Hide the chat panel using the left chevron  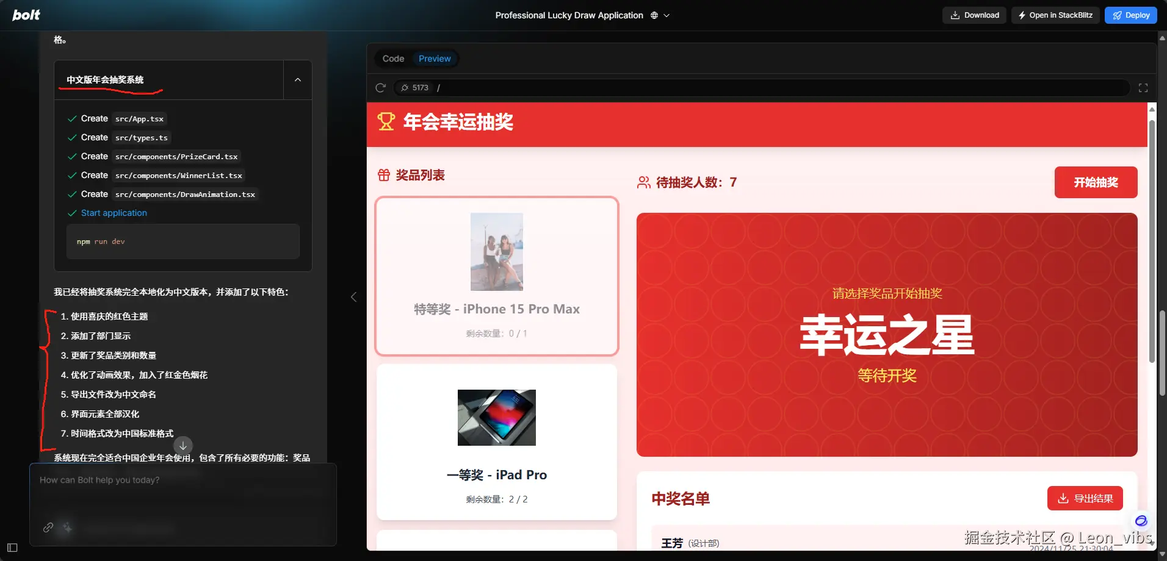coord(353,296)
